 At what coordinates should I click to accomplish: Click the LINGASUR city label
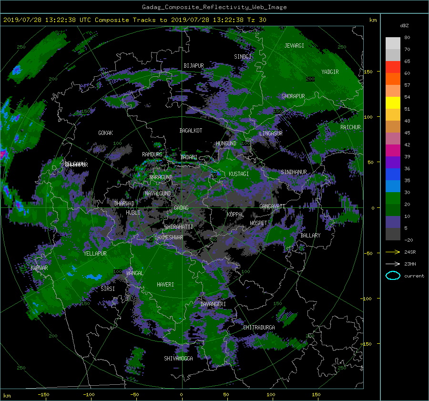click(271, 134)
